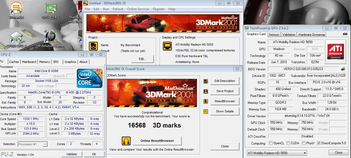Toggle the DirectCompute 5.0 checkbox
The image size is (351, 158).
pyautogui.click(x=319, y=143)
